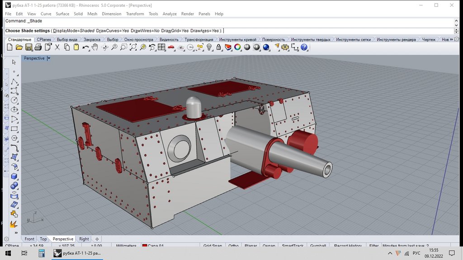
Task: Select the Box solid tool in the sidebar
Action: pyautogui.click(x=14, y=176)
